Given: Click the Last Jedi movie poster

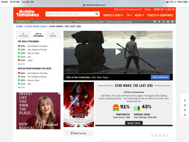Looking at the screenshot, I should click(x=79, y=104).
